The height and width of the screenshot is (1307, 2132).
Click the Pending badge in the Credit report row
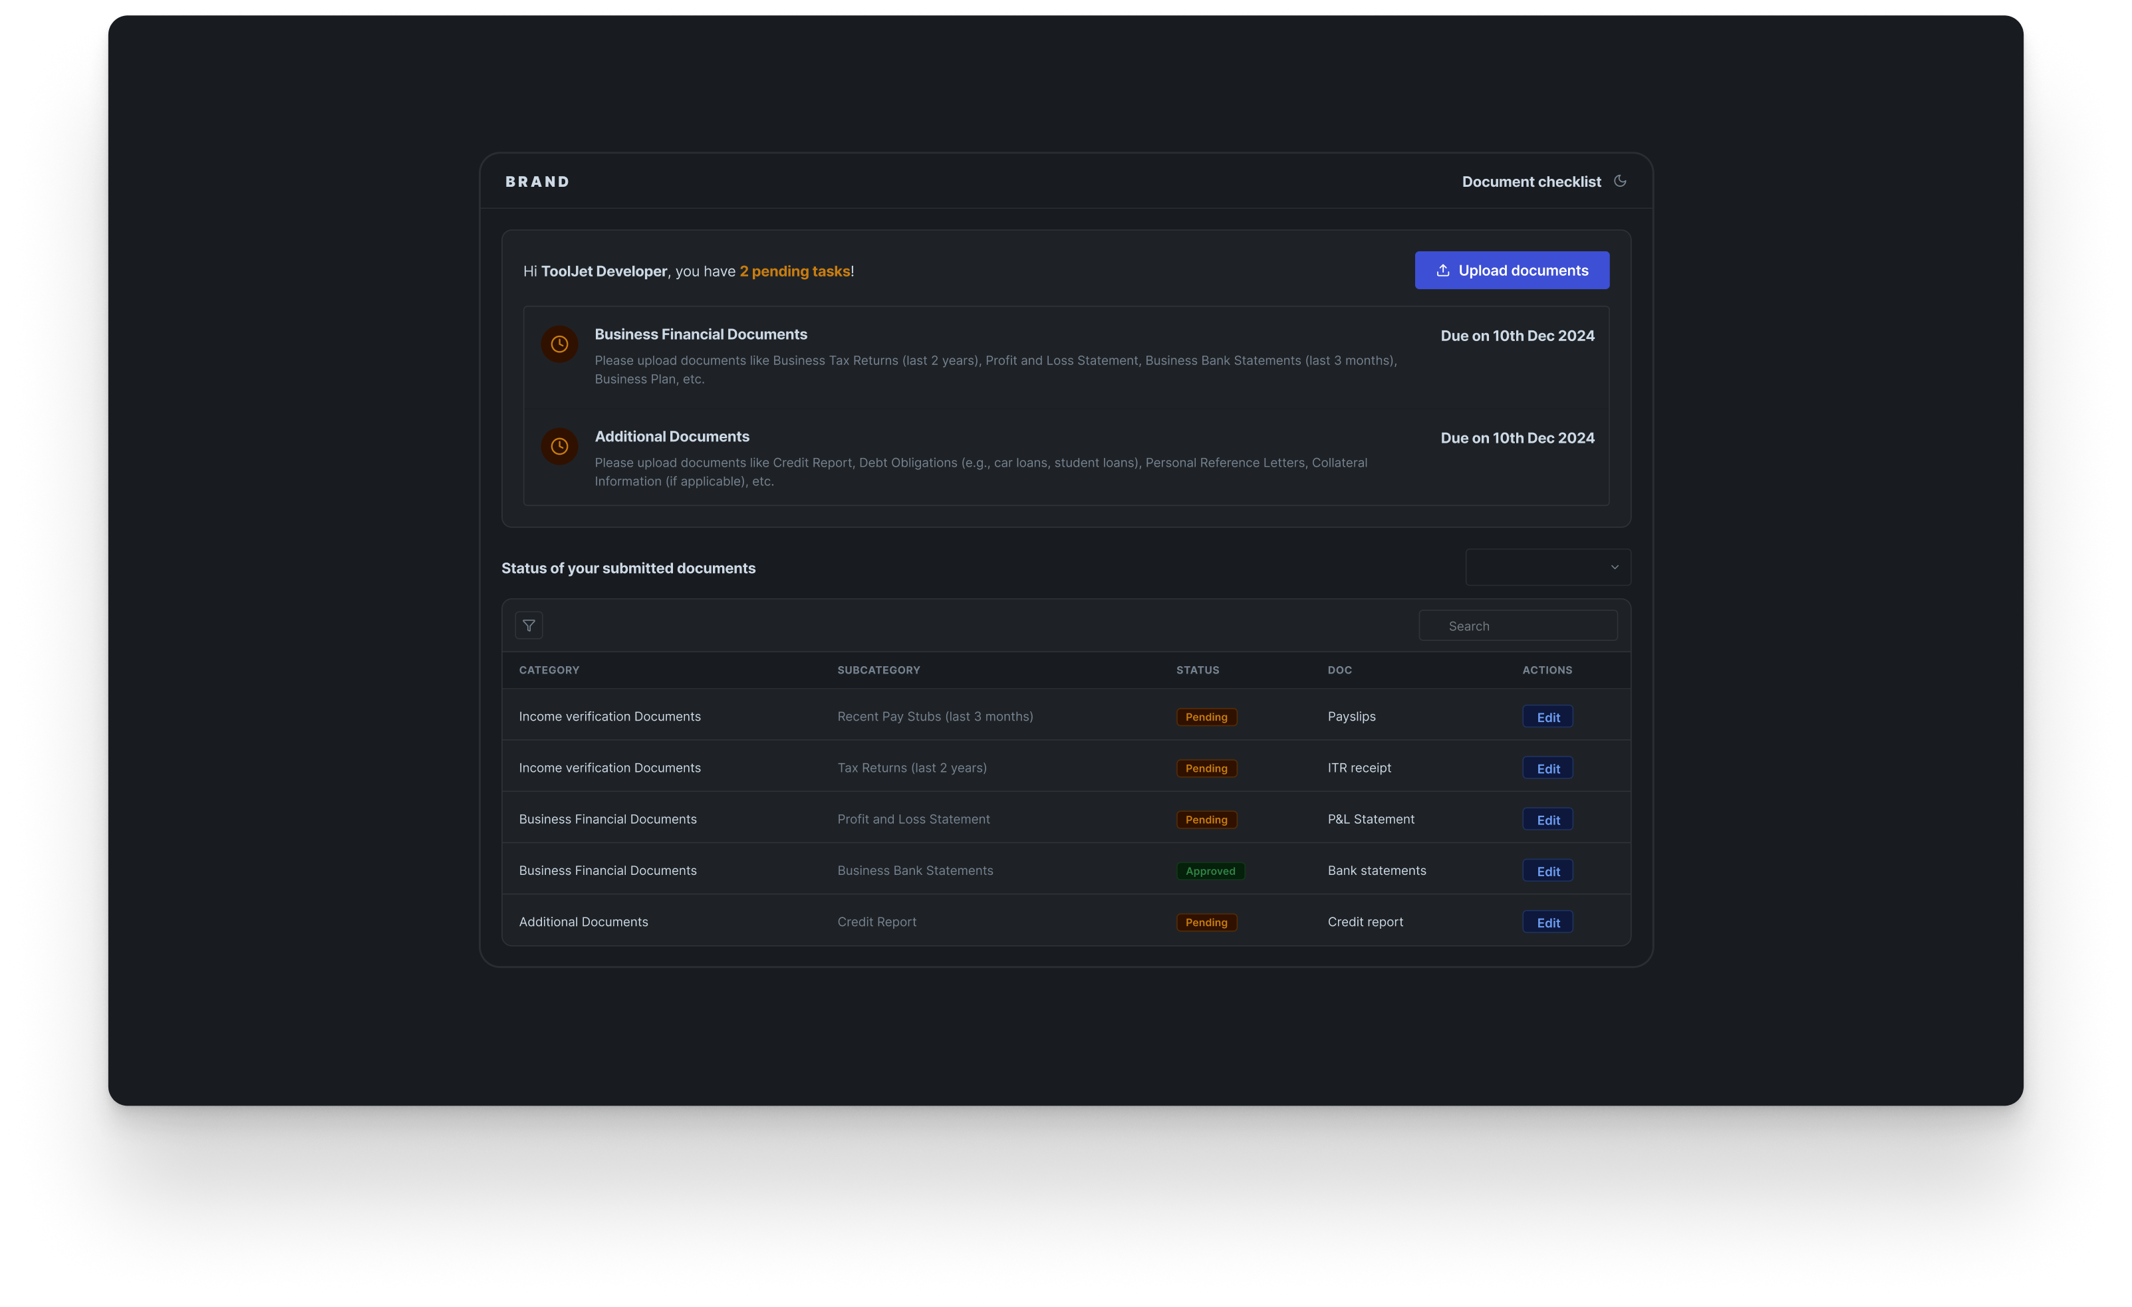pyautogui.click(x=1206, y=922)
